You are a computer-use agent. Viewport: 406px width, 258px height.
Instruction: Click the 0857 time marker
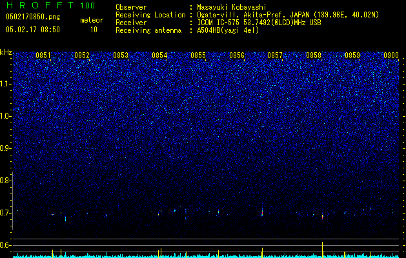tap(275, 55)
